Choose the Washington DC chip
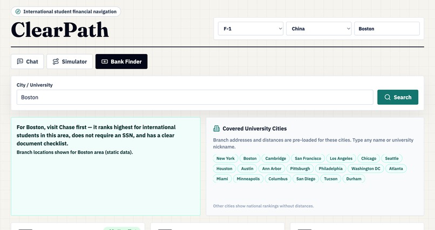The height and width of the screenshot is (230, 435). 366,168
